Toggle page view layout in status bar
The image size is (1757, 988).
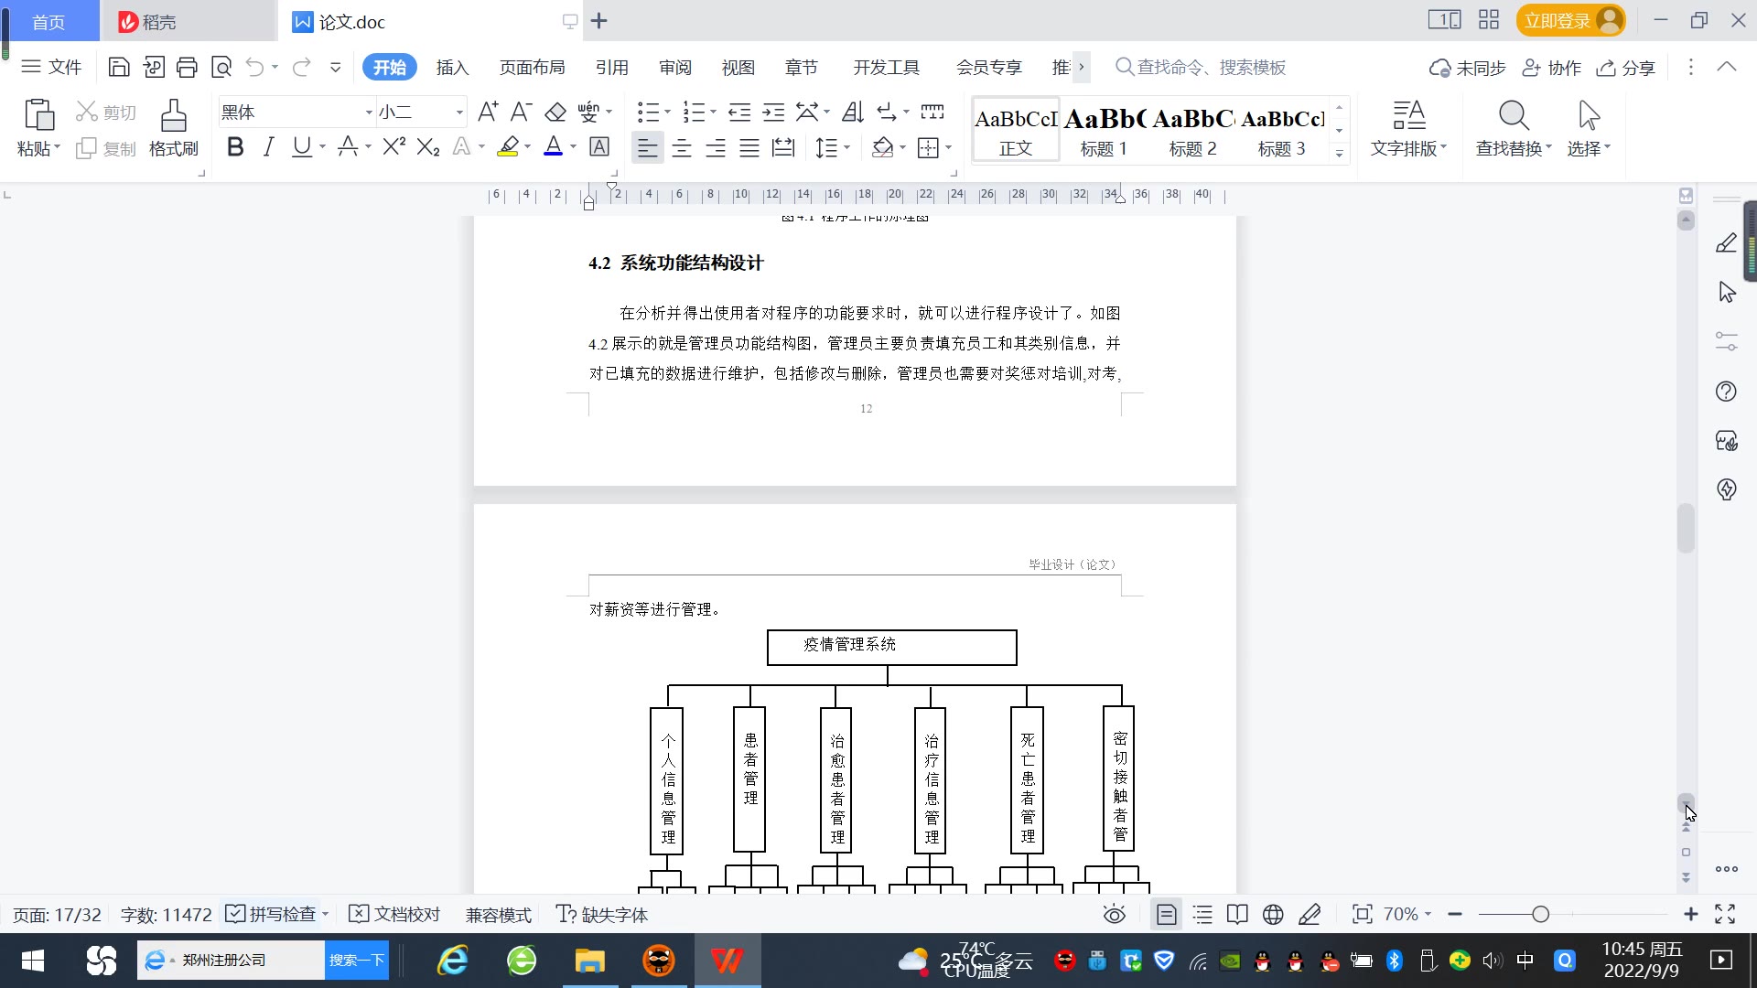1166,914
